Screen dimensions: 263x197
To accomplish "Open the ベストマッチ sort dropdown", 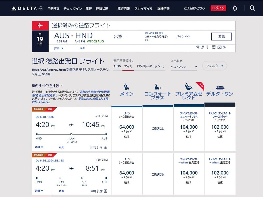I will point(184,66).
